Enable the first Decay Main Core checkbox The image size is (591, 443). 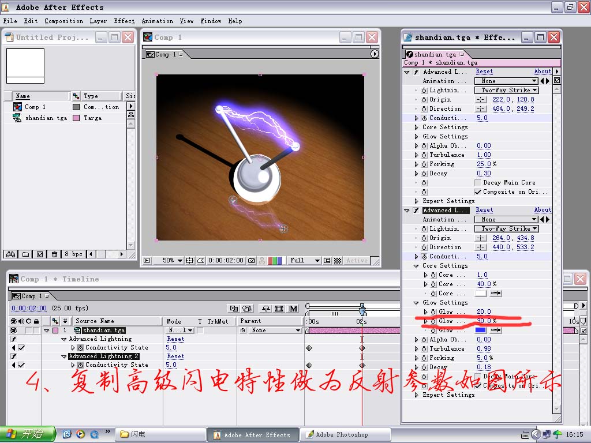pos(478,182)
